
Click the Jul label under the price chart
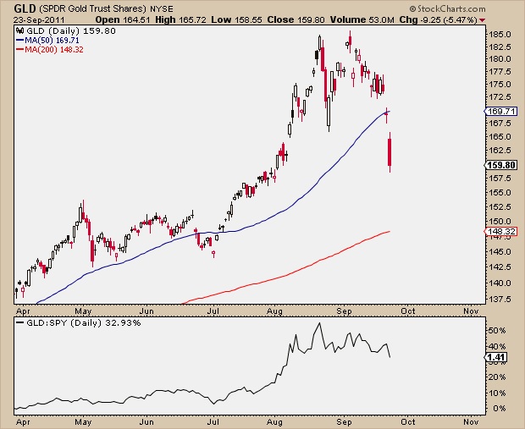pyautogui.click(x=213, y=311)
